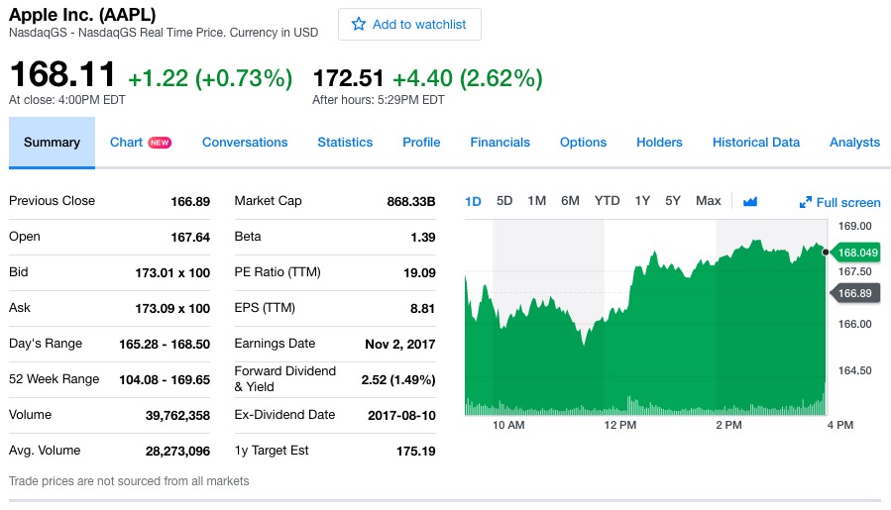
Task: Switch chart range to 5D
Action: pyautogui.click(x=504, y=201)
